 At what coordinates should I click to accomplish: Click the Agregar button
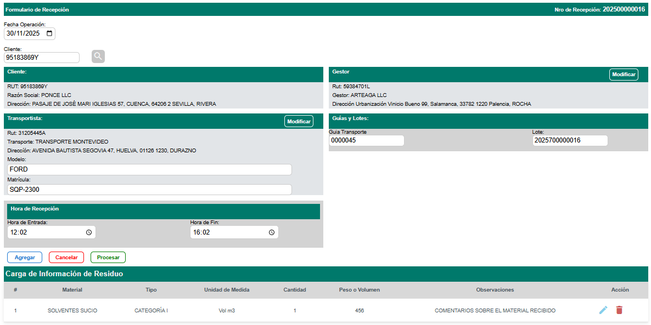tap(25, 258)
